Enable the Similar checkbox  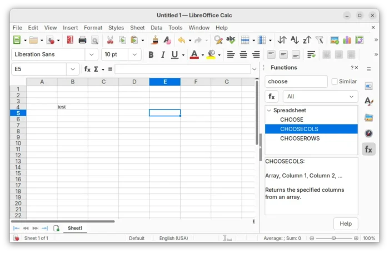point(335,82)
